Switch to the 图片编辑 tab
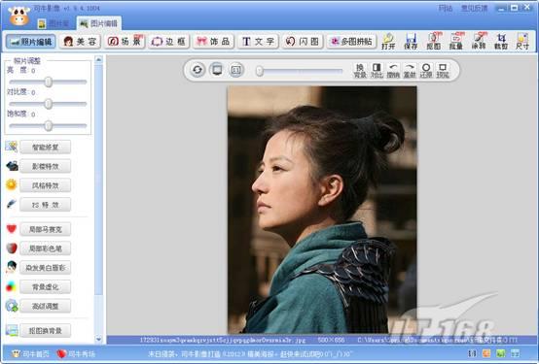This screenshot has width=539, height=364. 98,23
